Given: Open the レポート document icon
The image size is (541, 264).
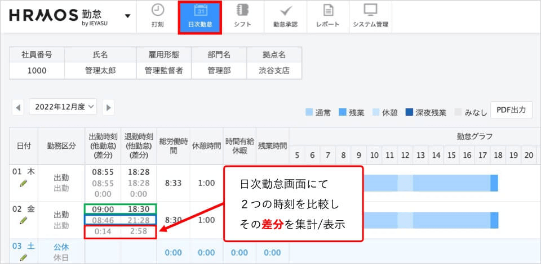Looking at the screenshot, I should pyautogui.click(x=328, y=11).
